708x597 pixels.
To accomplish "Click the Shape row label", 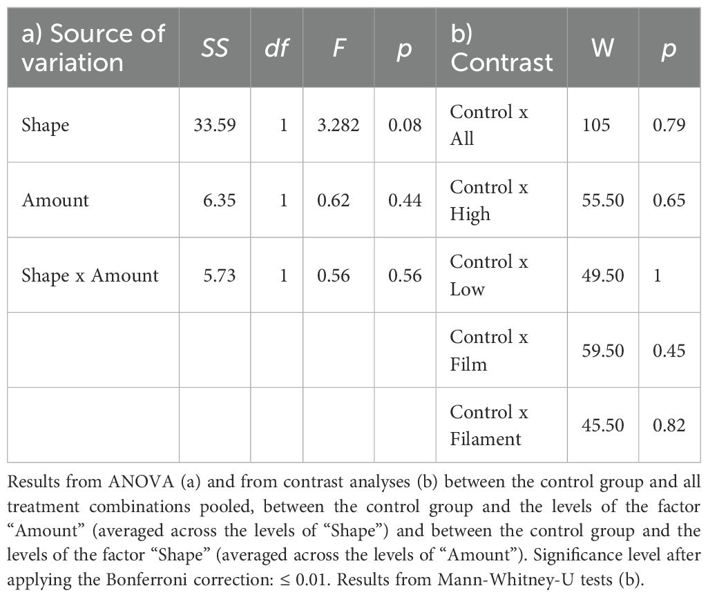I will click(46, 125).
